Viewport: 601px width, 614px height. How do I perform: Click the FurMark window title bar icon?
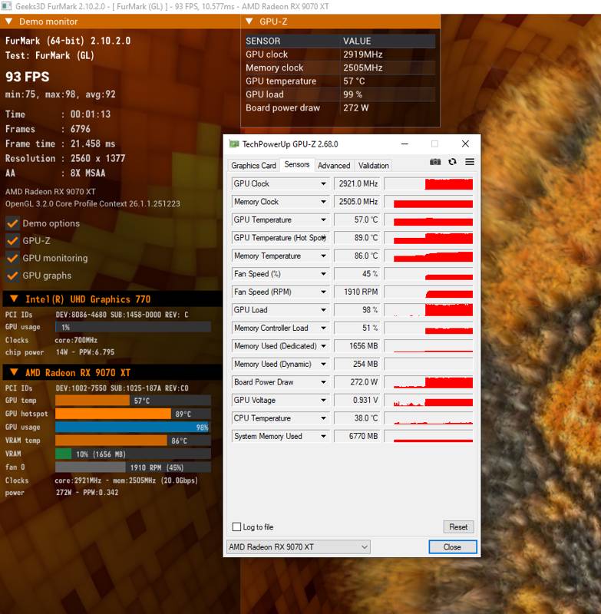point(6,6)
